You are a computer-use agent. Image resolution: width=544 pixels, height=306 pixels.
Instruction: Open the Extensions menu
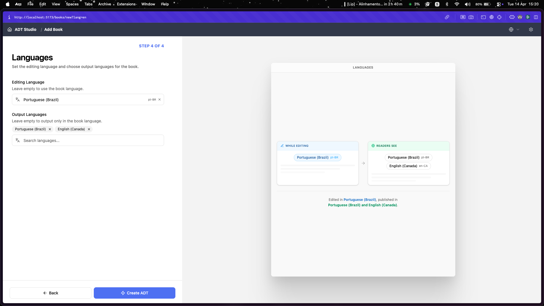coord(126,4)
